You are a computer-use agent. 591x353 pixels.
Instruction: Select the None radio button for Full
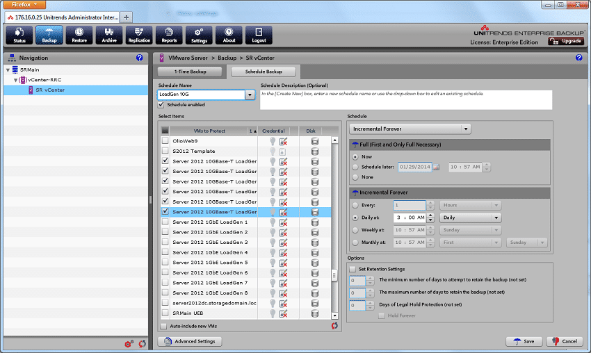(x=355, y=177)
